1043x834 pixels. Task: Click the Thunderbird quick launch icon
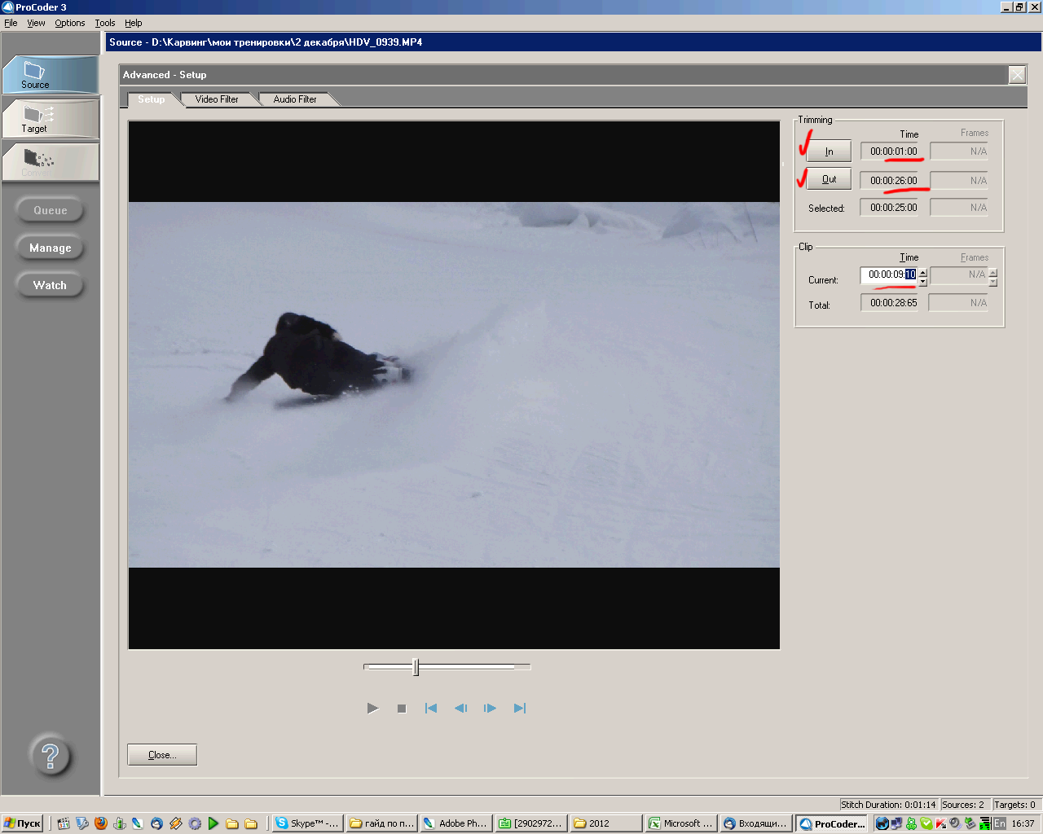click(x=156, y=823)
